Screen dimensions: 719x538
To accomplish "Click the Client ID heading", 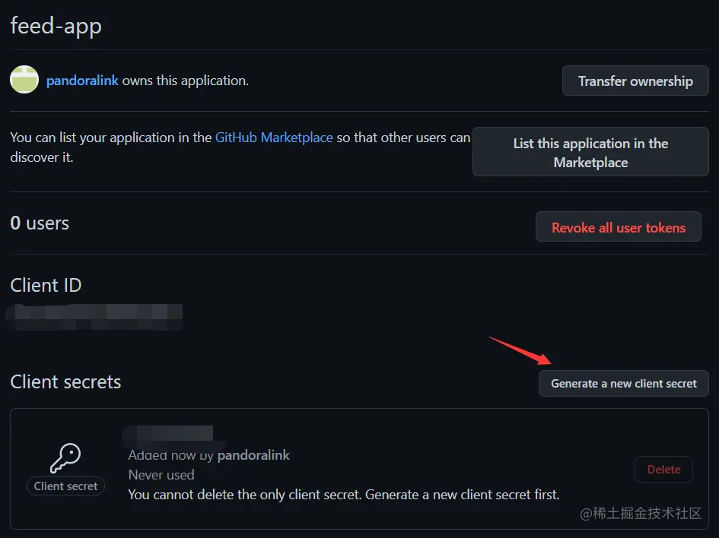I will coord(46,286).
